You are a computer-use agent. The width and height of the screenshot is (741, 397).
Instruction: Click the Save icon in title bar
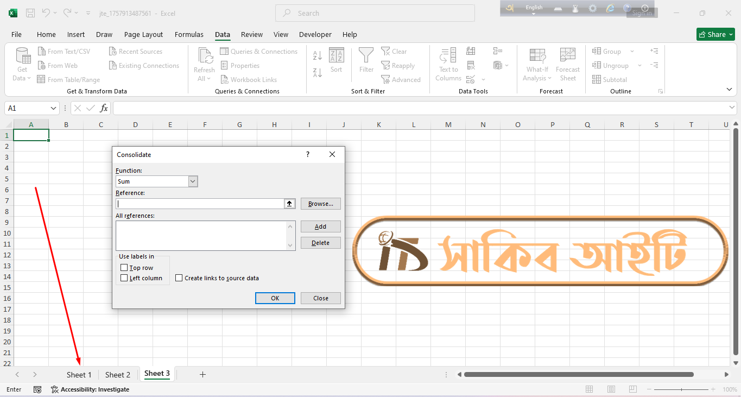[30, 13]
